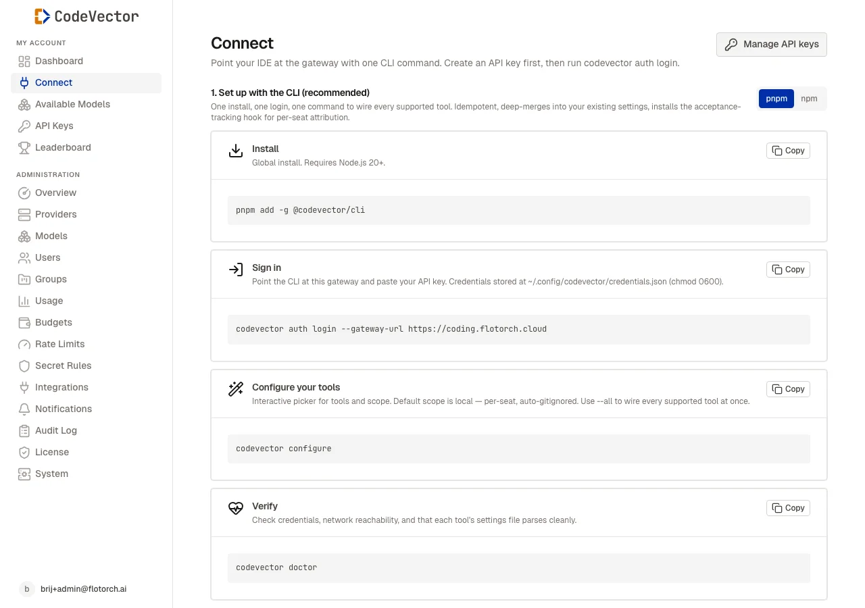Click the Users people icon

pyautogui.click(x=24, y=258)
